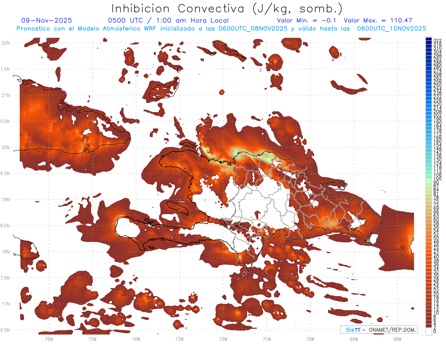Click "0500 UTC / 1:00 am Hora Local"
446x344 pixels.
coord(168,21)
